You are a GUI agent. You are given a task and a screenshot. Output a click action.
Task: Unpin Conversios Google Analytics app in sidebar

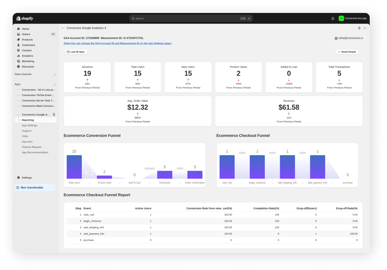pos(54,115)
